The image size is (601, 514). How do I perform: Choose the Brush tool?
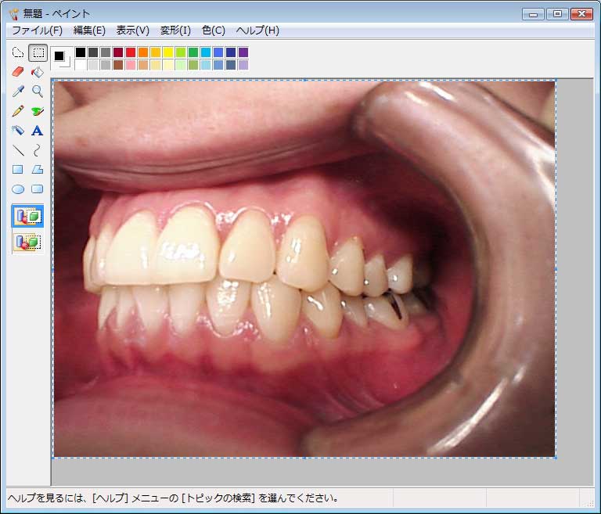coord(37,111)
